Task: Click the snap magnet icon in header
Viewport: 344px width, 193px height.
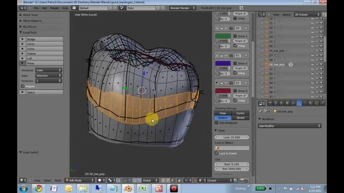Action: (195, 180)
